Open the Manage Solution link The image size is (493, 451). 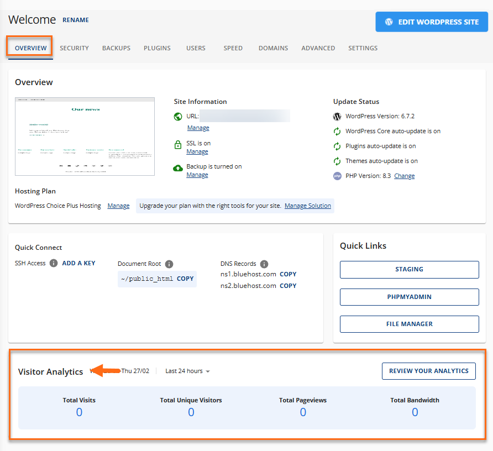[308, 206]
